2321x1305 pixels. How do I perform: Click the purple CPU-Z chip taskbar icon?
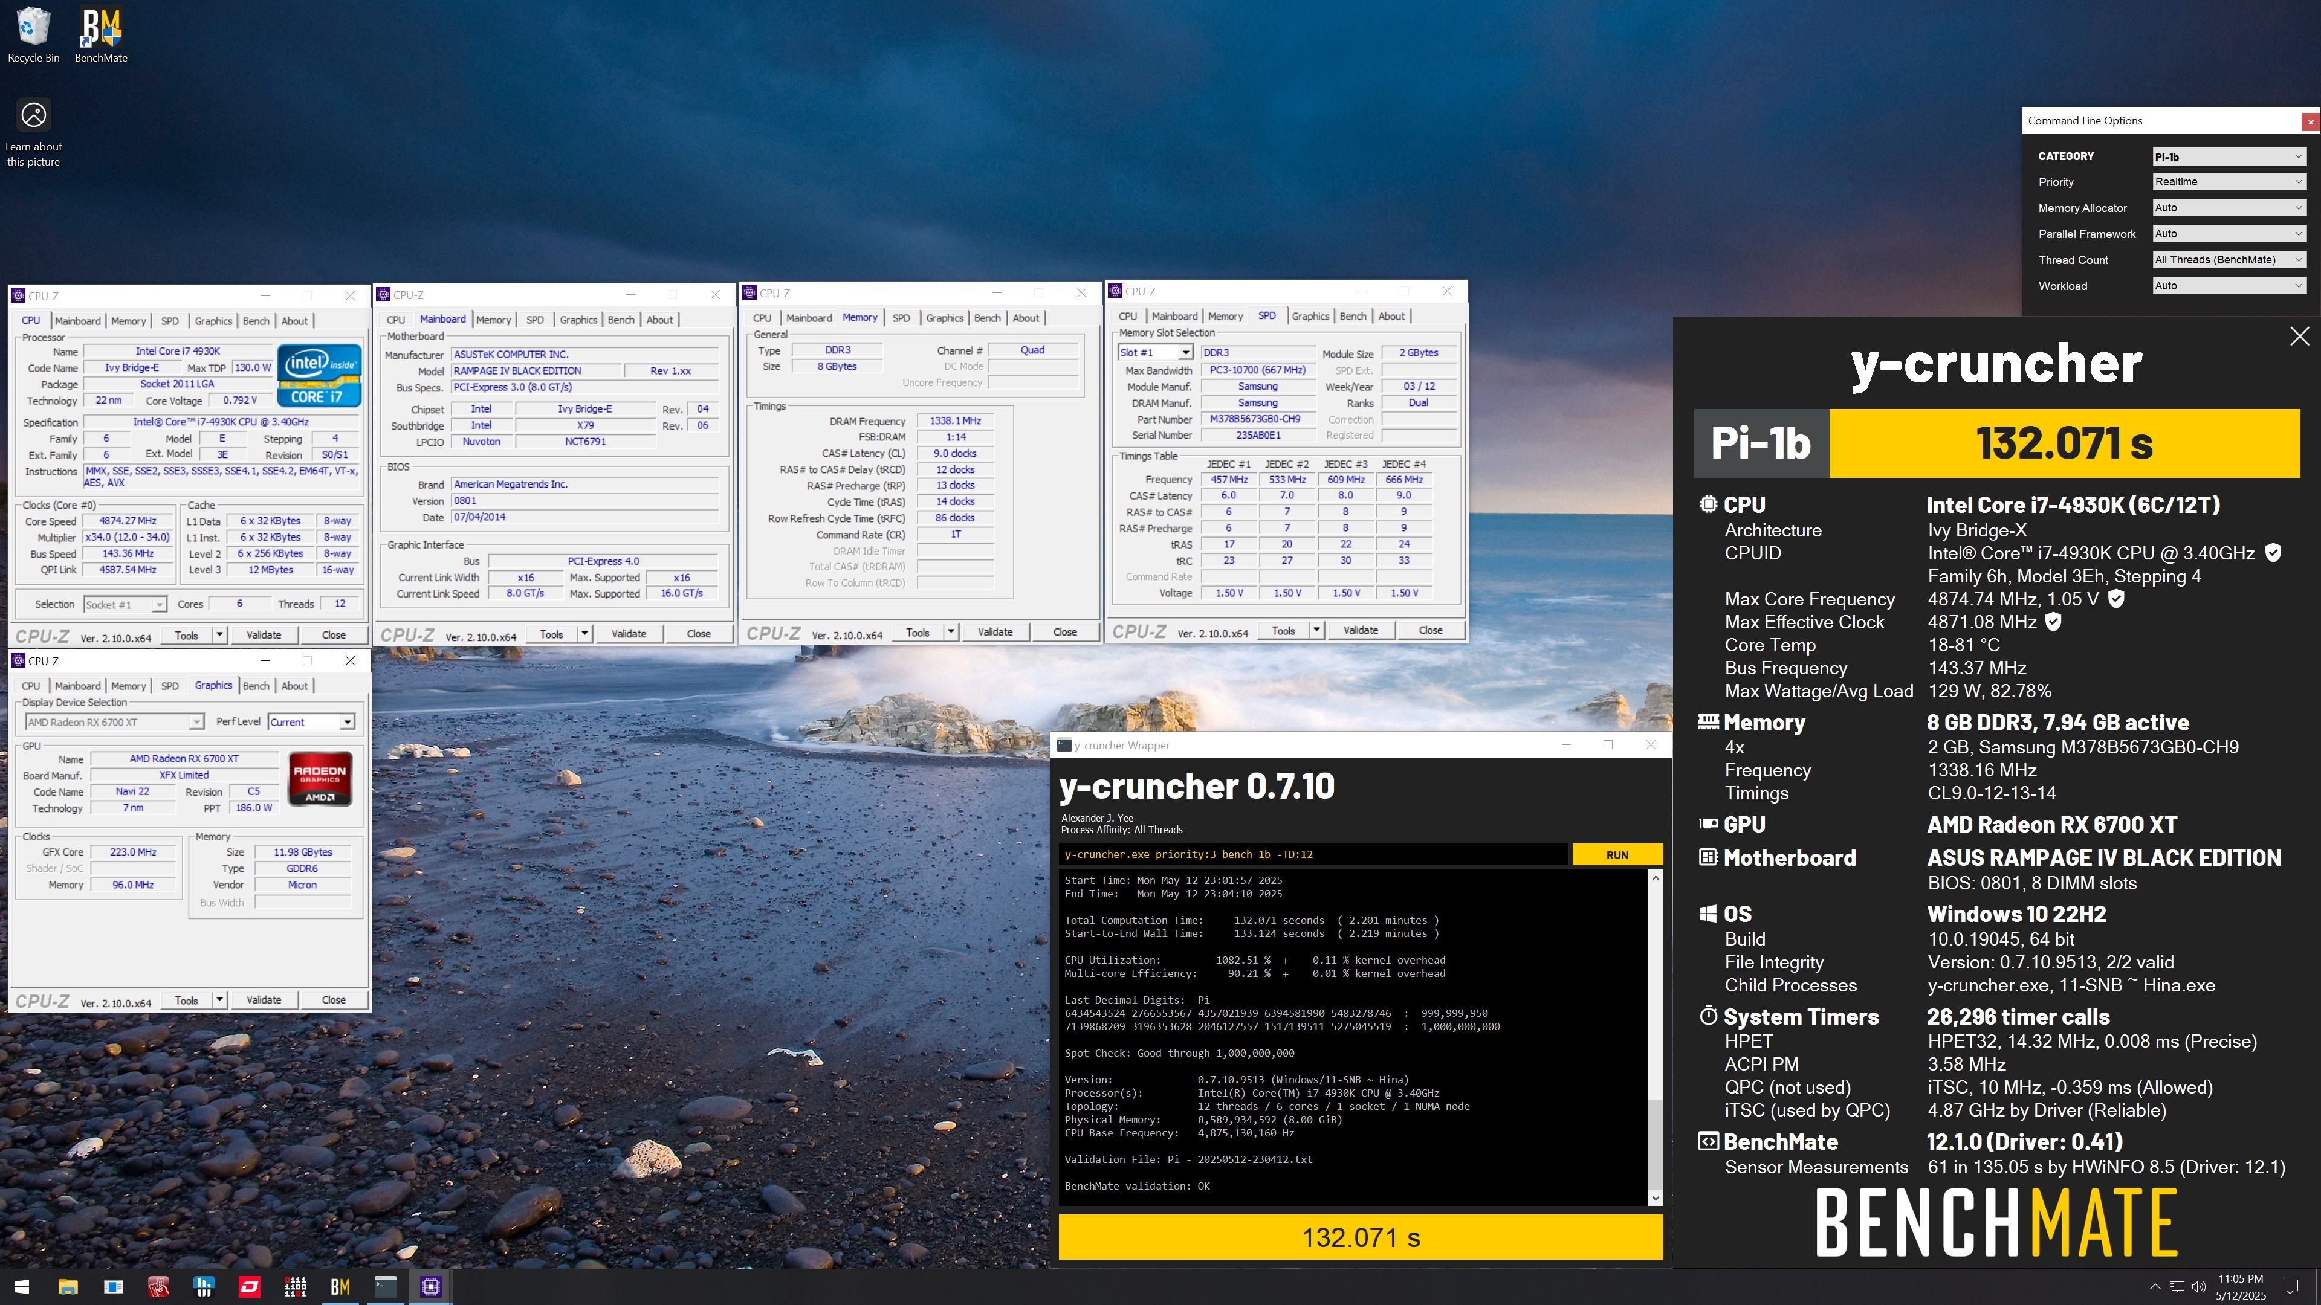[x=431, y=1287]
